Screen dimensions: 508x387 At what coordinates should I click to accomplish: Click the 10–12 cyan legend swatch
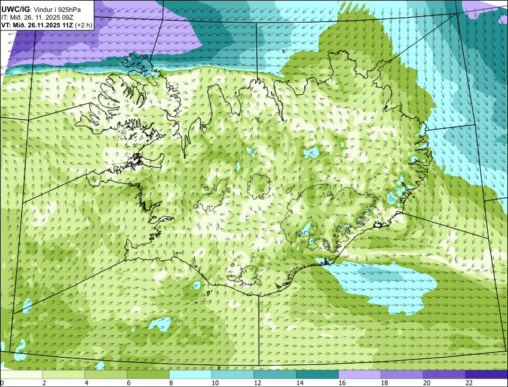tap(232, 374)
